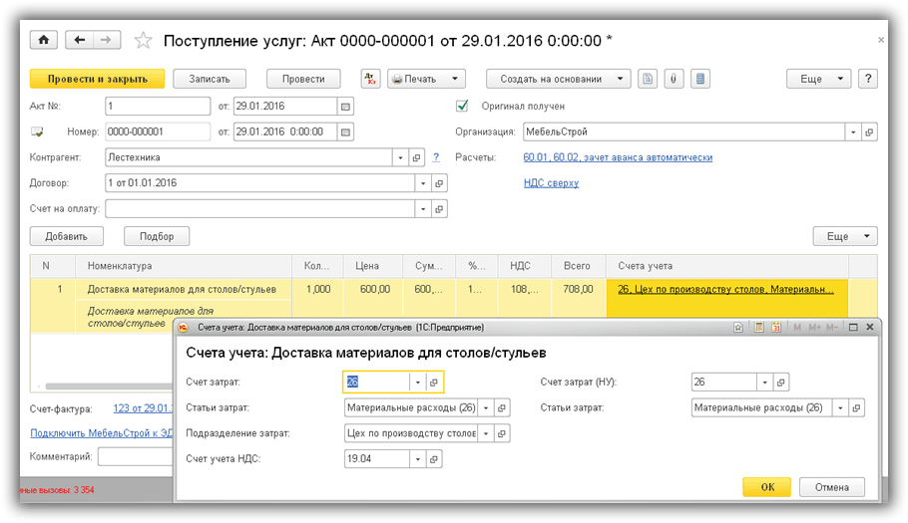The width and height of the screenshot is (908, 523).
Task: Click the open icon next to Счет учета НДС
Action: 434,459
